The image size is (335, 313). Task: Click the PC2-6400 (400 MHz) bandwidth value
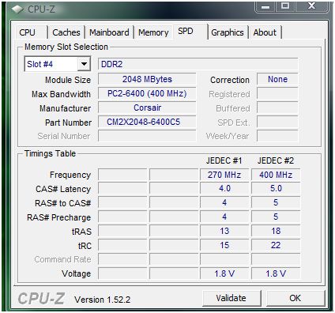pyautogui.click(x=147, y=93)
